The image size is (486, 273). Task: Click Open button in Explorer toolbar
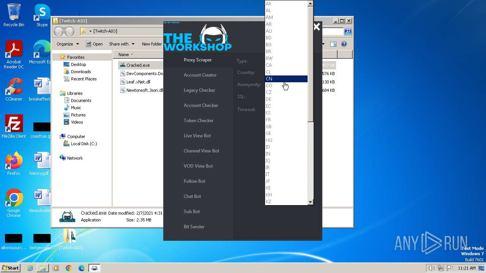(94, 44)
